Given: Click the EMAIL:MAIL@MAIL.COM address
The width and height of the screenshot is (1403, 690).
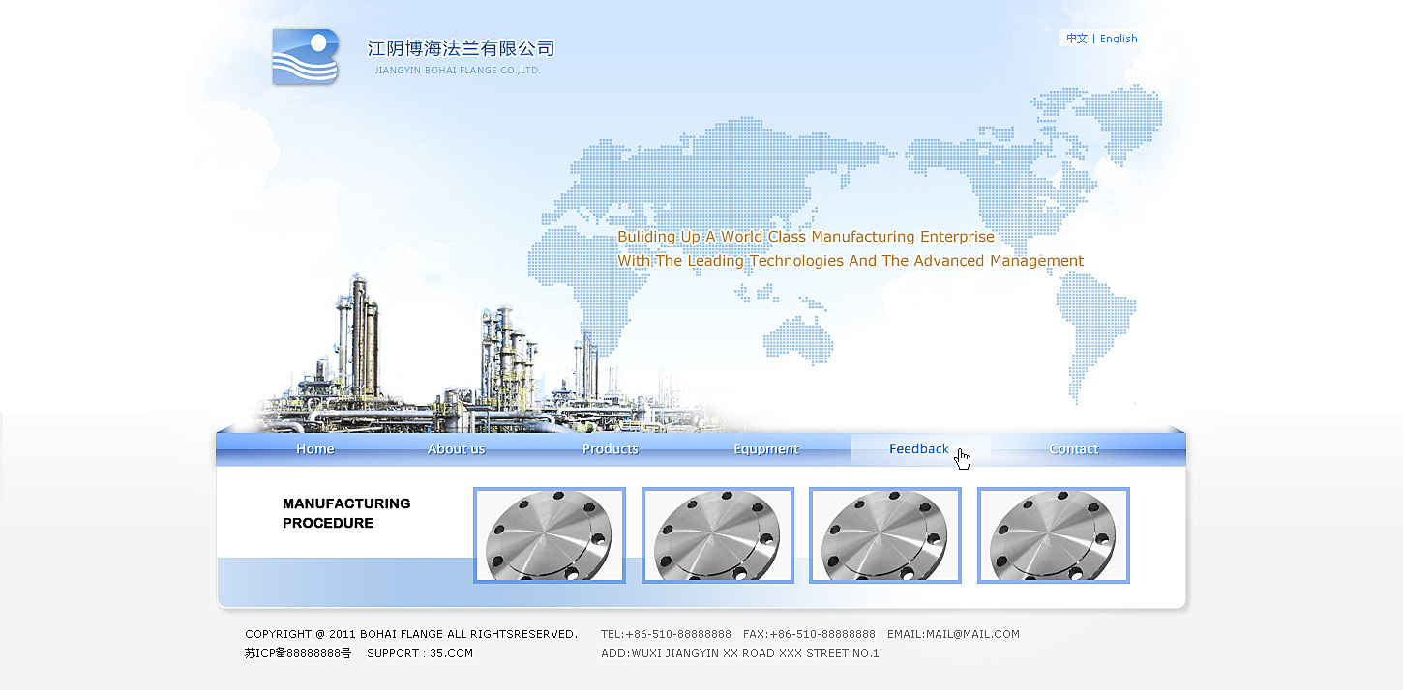Looking at the screenshot, I should [x=953, y=634].
